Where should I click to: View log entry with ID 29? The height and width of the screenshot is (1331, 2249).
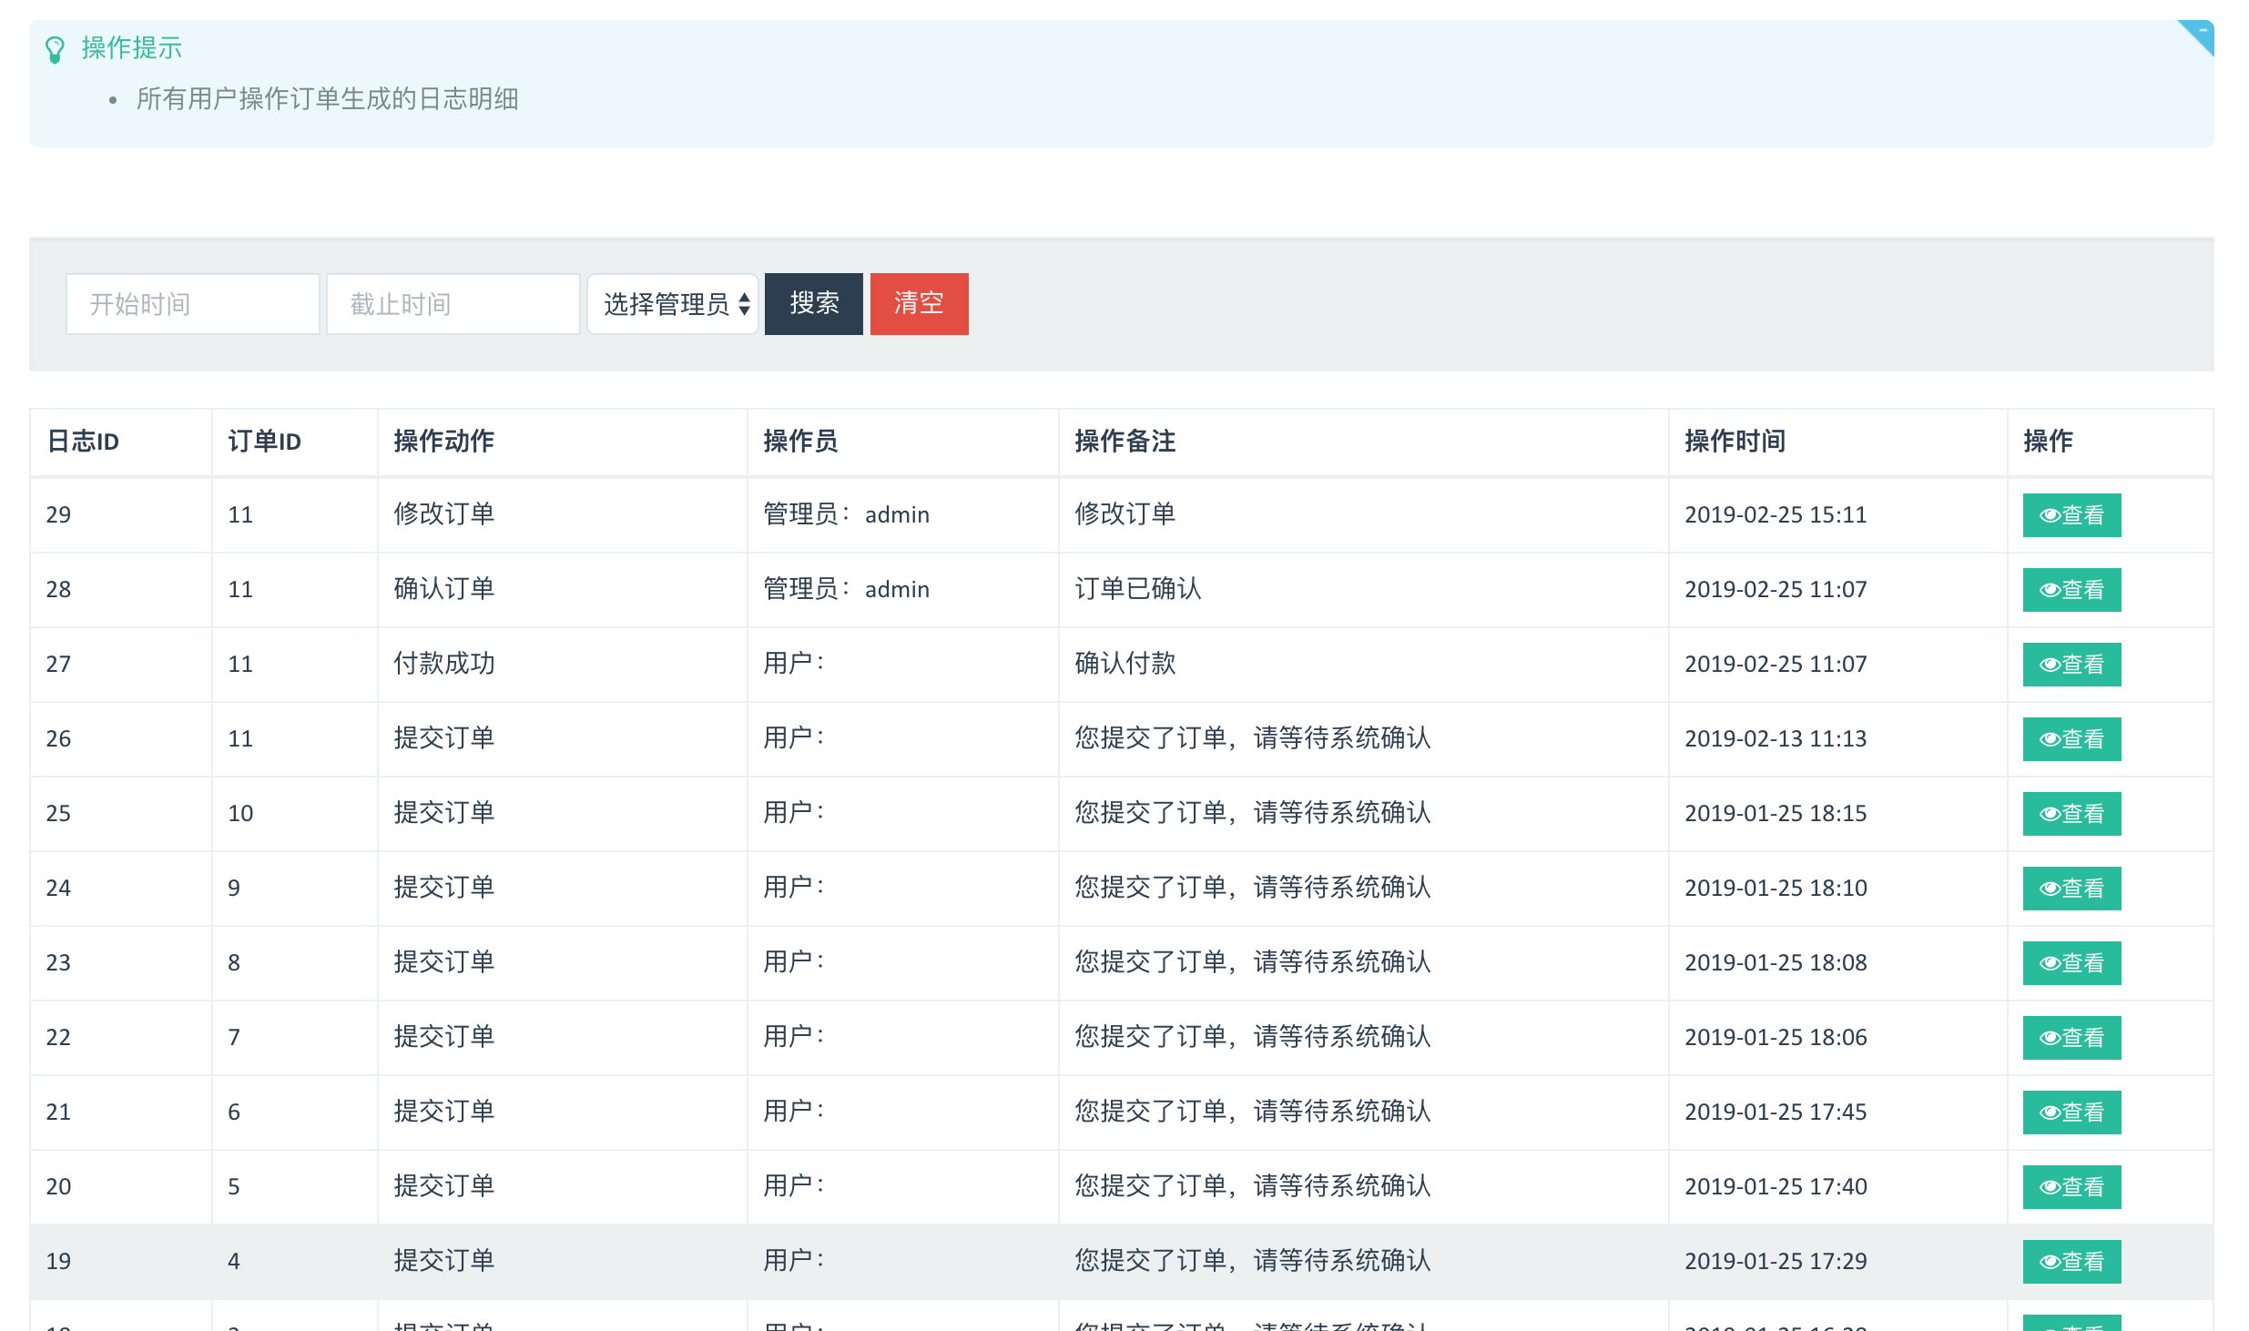(2071, 515)
